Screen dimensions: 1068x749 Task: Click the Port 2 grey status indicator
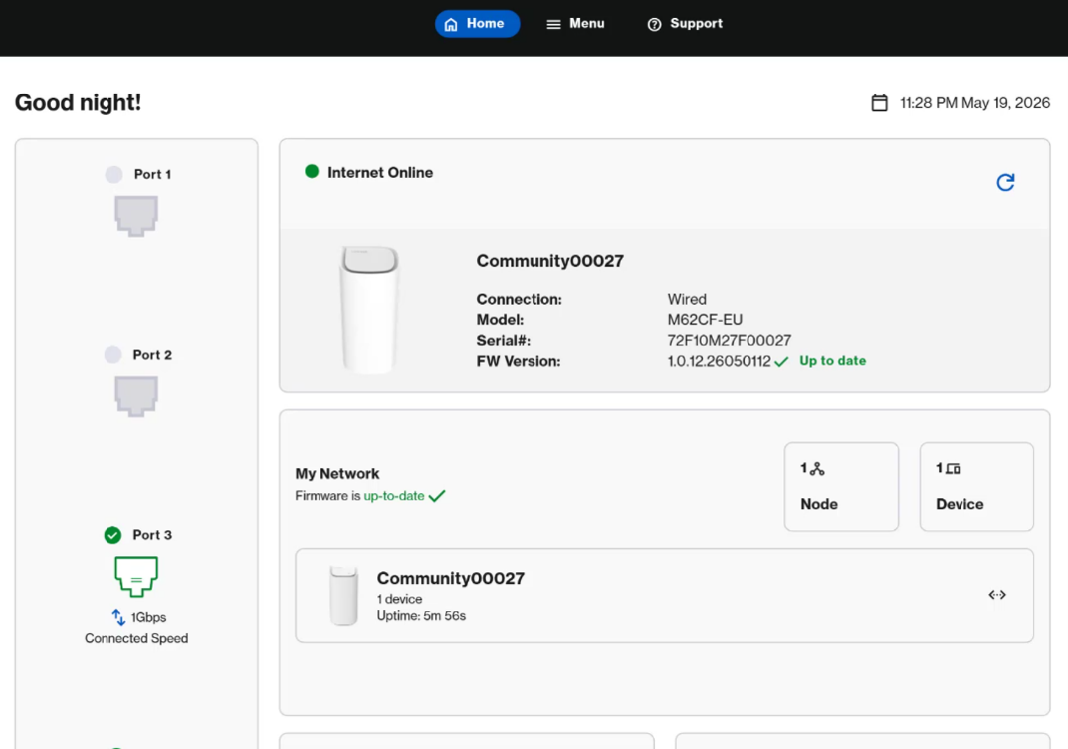coord(113,355)
